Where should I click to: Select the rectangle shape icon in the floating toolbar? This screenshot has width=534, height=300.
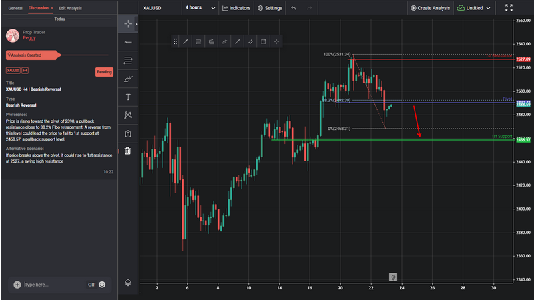(x=263, y=41)
